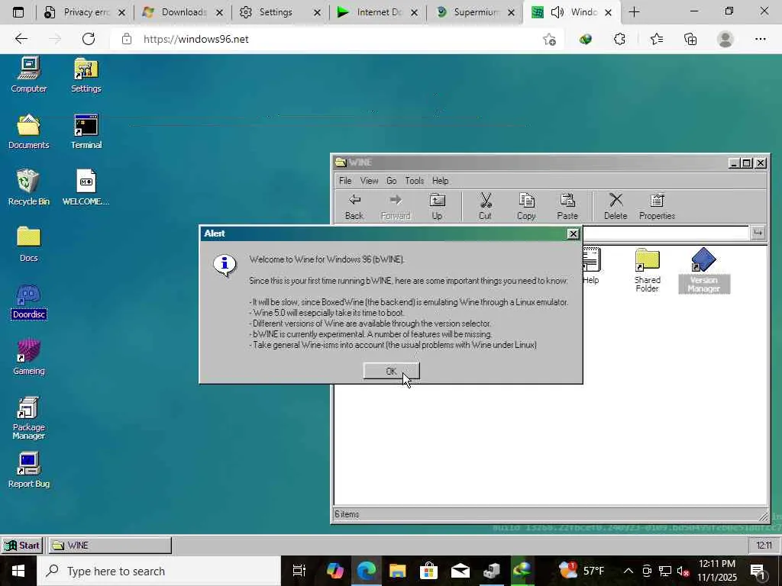Open the browser Extensions puzzle icon
The height and width of the screenshot is (586, 782).
tap(619, 39)
